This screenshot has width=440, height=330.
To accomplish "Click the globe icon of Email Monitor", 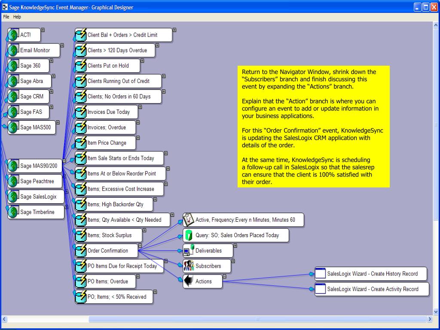I will pos(13,50).
